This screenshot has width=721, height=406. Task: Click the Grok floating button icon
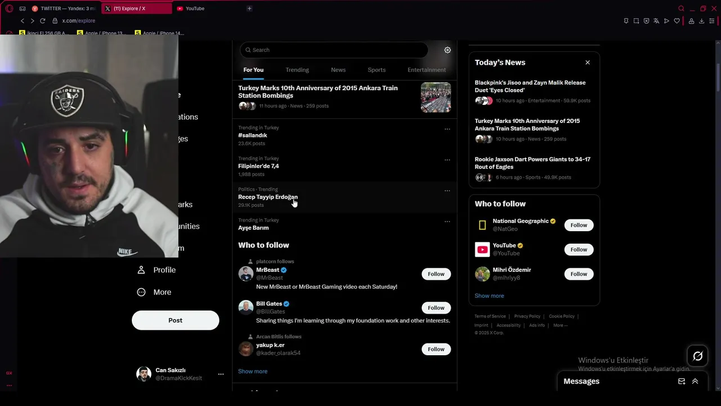point(697,356)
